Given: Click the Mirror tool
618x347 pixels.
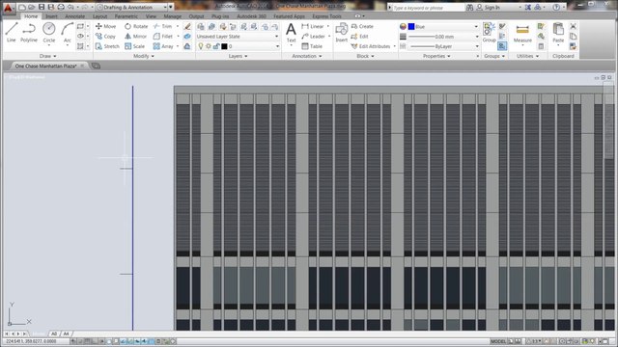Looking at the screenshot, I should [135, 37].
